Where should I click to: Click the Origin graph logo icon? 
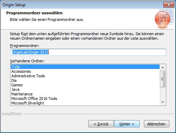164,19
